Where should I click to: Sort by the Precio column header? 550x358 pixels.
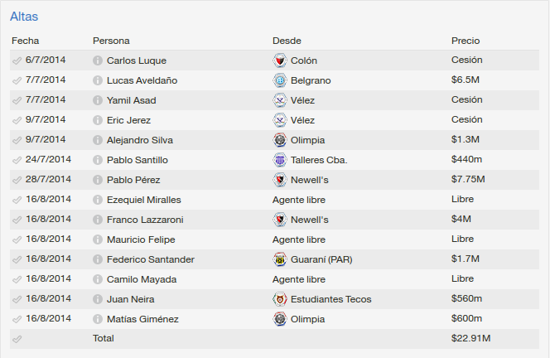click(x=466, y=41)
